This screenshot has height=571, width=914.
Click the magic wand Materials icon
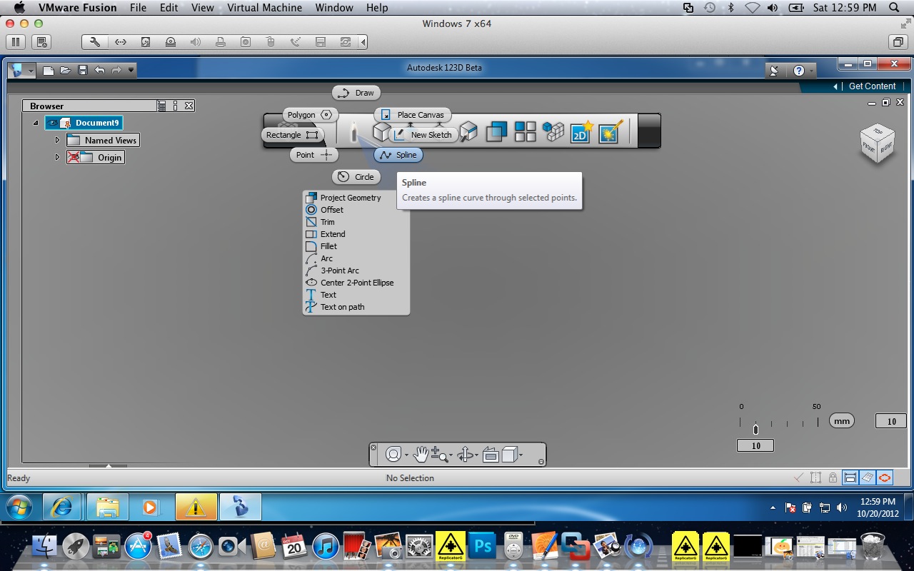coord(611,131)
